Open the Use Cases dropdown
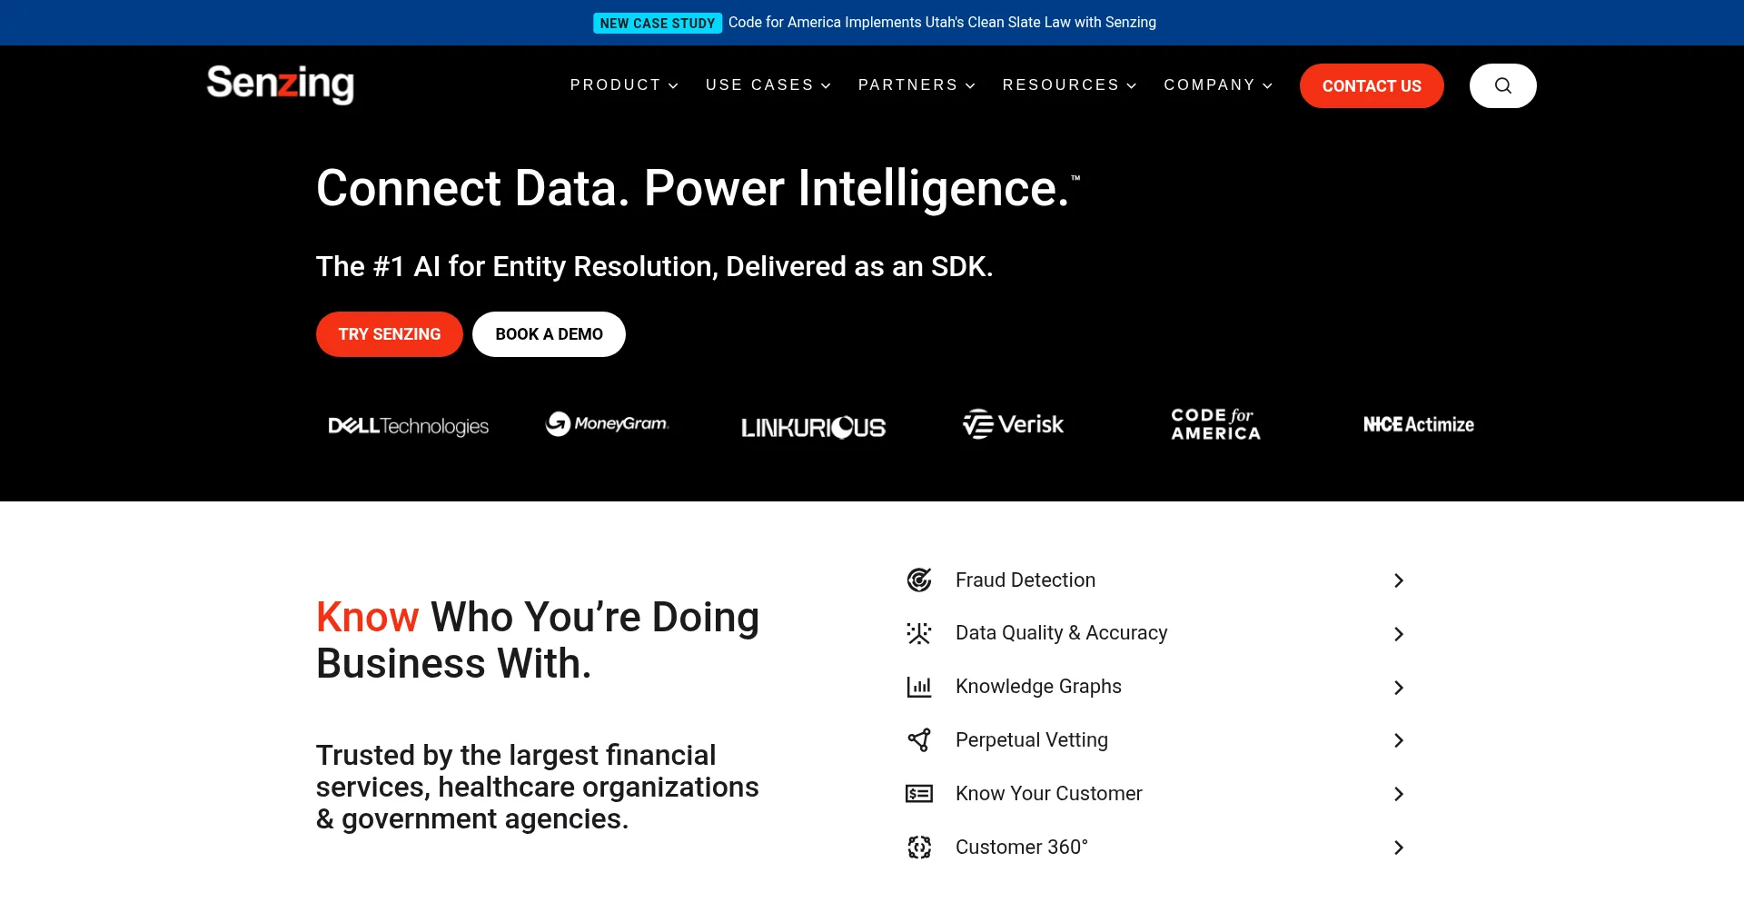This screenshot has width=1744, height=902. click(x=768, y=85)
